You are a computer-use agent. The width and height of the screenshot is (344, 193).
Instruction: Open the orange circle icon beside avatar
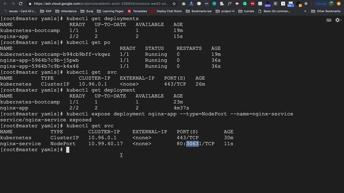point(339,4)
